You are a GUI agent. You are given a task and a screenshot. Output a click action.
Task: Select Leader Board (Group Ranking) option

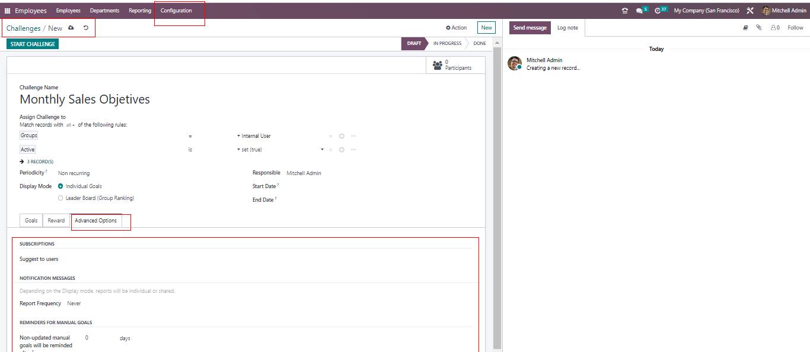point(60,198)
